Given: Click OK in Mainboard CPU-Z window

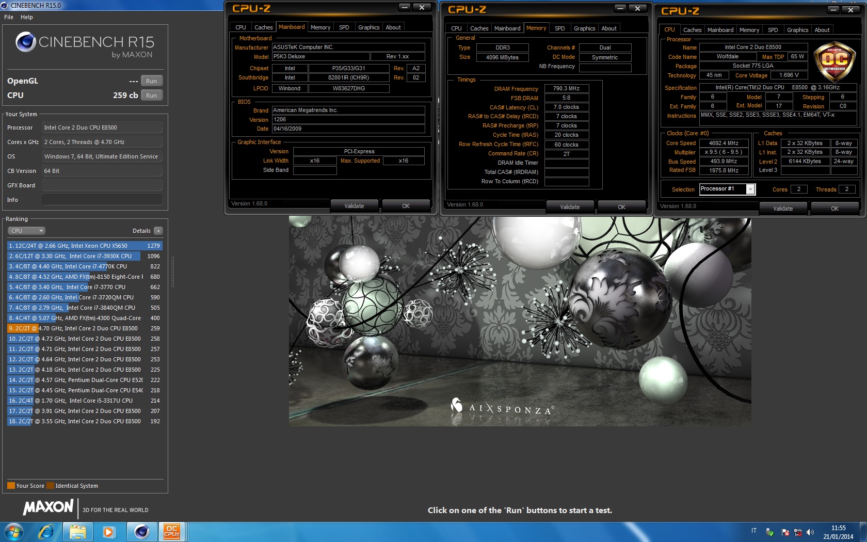Looking at the screenshot, I should click(x=406, y=206).
